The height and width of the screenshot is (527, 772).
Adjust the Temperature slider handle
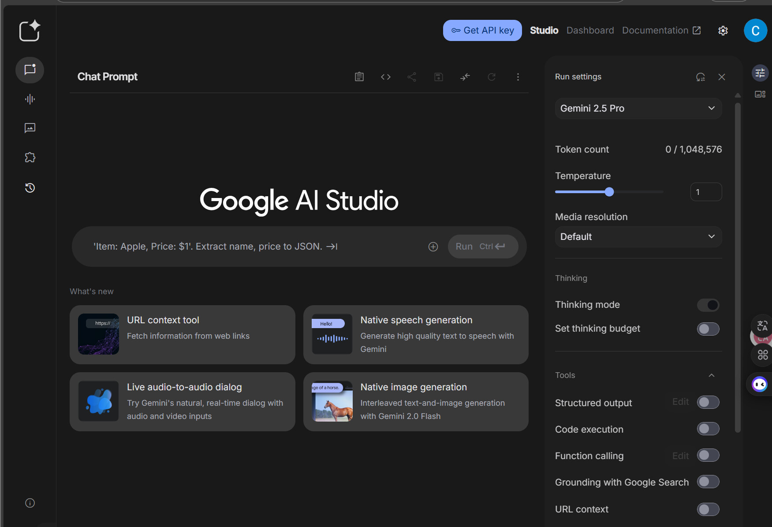click(x=609, y=192)
